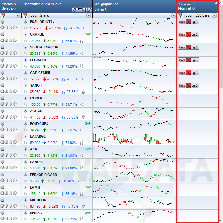Select Alertes & Sélection column header

[x=11, y=6]
